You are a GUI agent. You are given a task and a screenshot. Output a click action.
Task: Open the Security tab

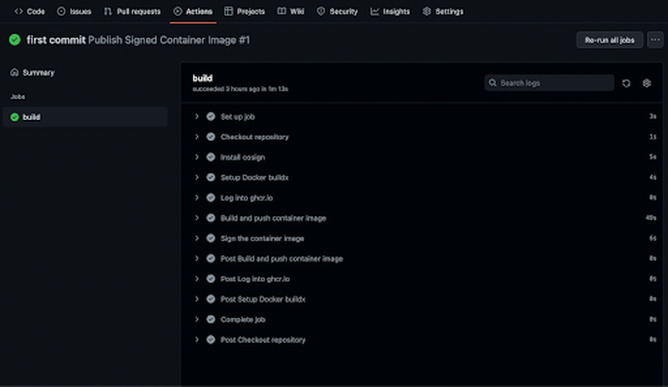pos(337,12)
